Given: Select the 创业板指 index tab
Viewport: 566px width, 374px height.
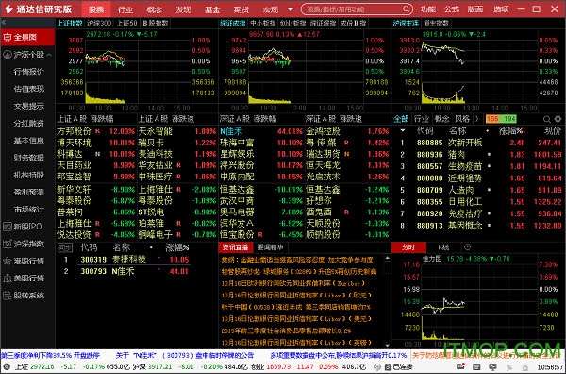Looking at the screenshot, I should [292, 23].
